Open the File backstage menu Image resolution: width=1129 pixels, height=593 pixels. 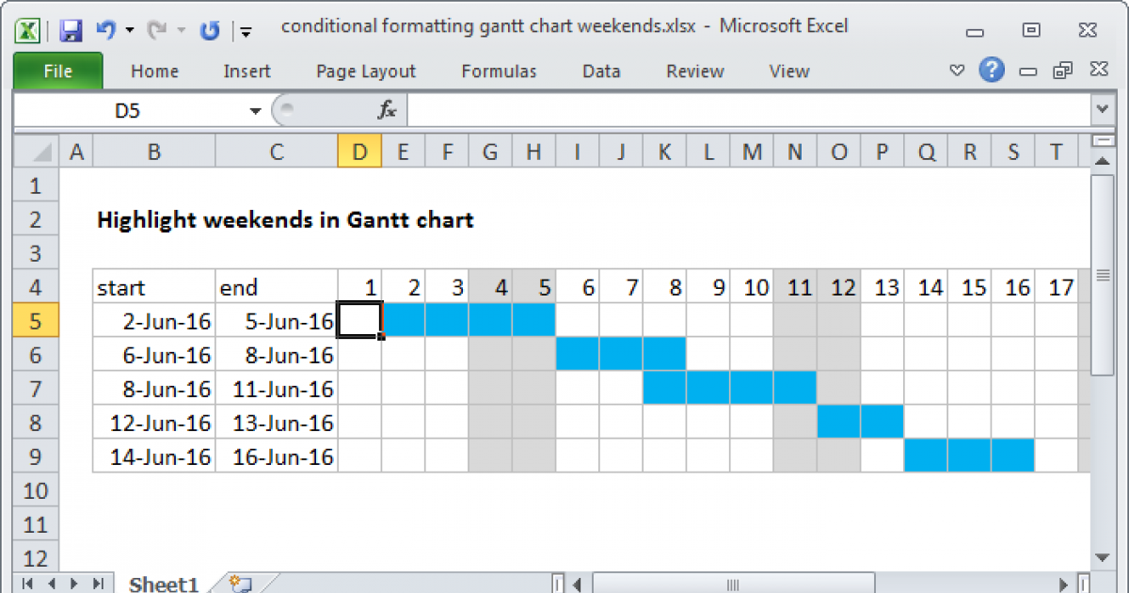(x=57, y=72)
